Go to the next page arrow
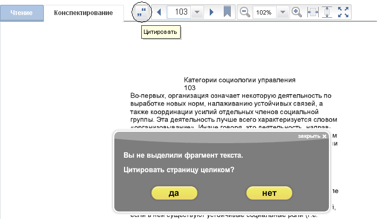This screenshot has width=378, height=219. 211,12
